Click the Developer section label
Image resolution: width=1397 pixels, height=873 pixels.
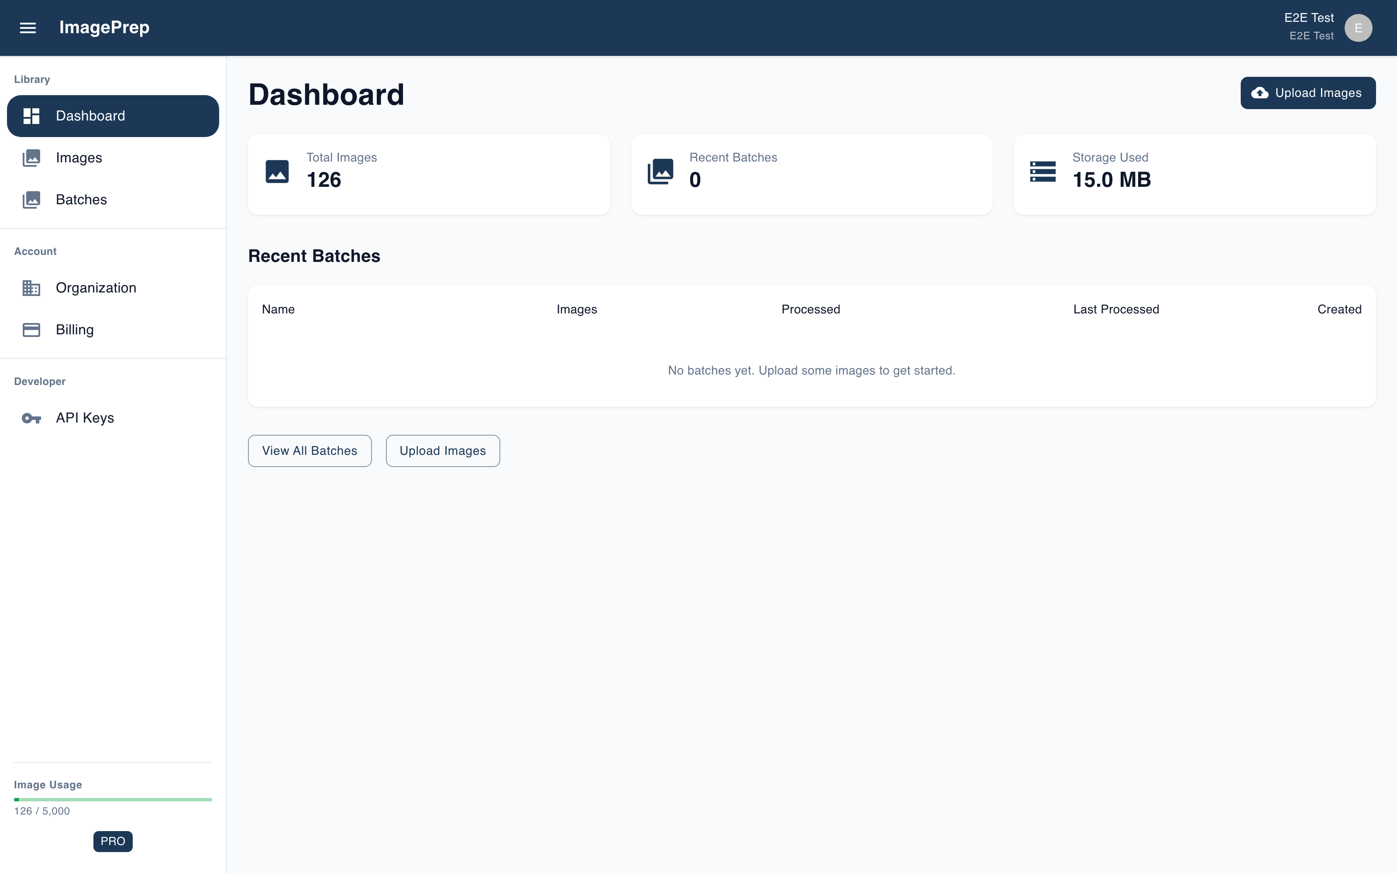[40, 382]
